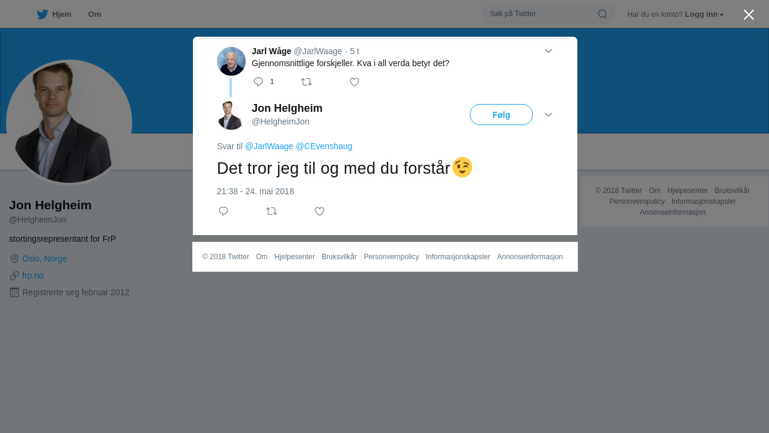Like Jon Helgheim's tweet with the heart icon
The width and height of the screenshot is (769, 433).
point(320,211)
